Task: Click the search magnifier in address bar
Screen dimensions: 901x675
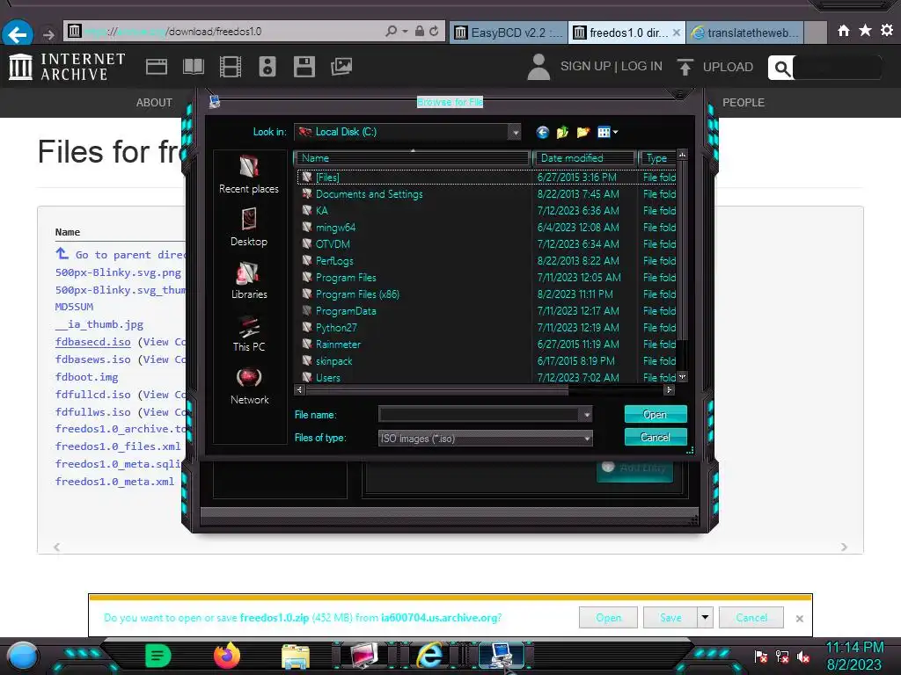Action: pos(392,31)
